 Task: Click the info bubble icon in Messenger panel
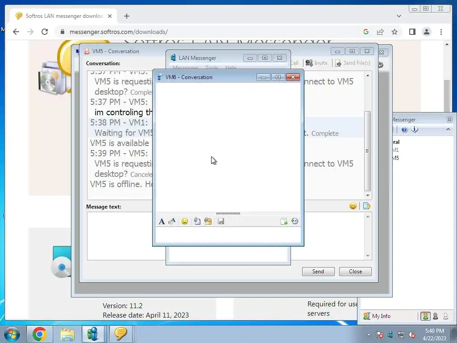415,129
